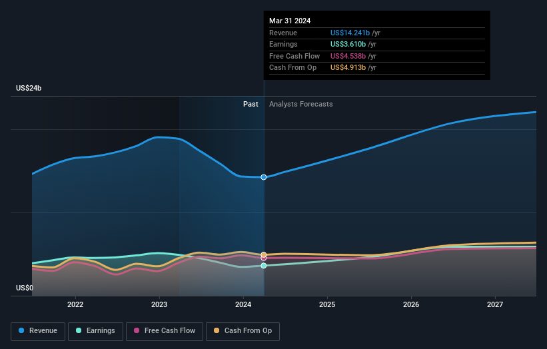The image size is (547, 349).
Task: Click the US$14.241b revenue value
Action: (350, 33)
